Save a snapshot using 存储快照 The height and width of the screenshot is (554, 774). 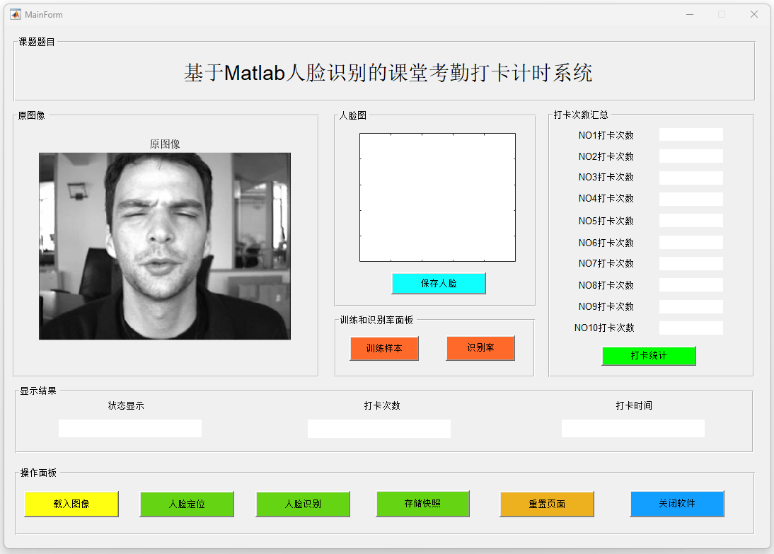click(422, 503)
